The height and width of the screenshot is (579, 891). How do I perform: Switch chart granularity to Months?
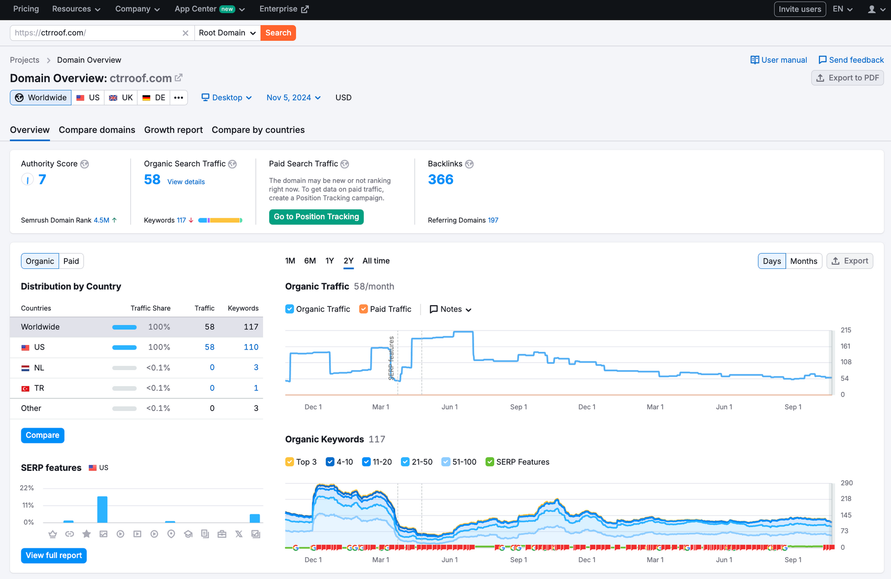point(803,261)
